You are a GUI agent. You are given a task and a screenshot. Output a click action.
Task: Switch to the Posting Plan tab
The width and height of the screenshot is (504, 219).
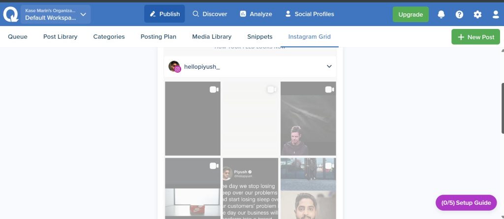click(x=158, y=36)
